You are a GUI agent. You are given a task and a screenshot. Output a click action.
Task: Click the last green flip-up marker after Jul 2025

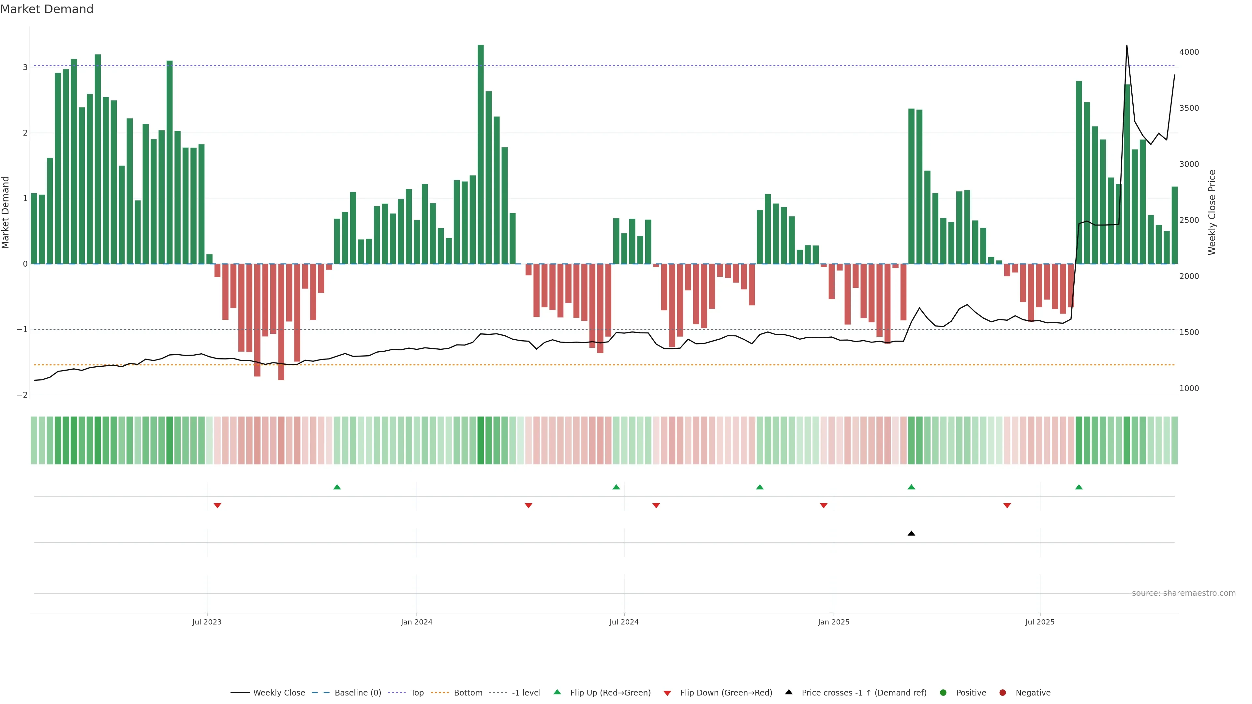(1079, 487)
